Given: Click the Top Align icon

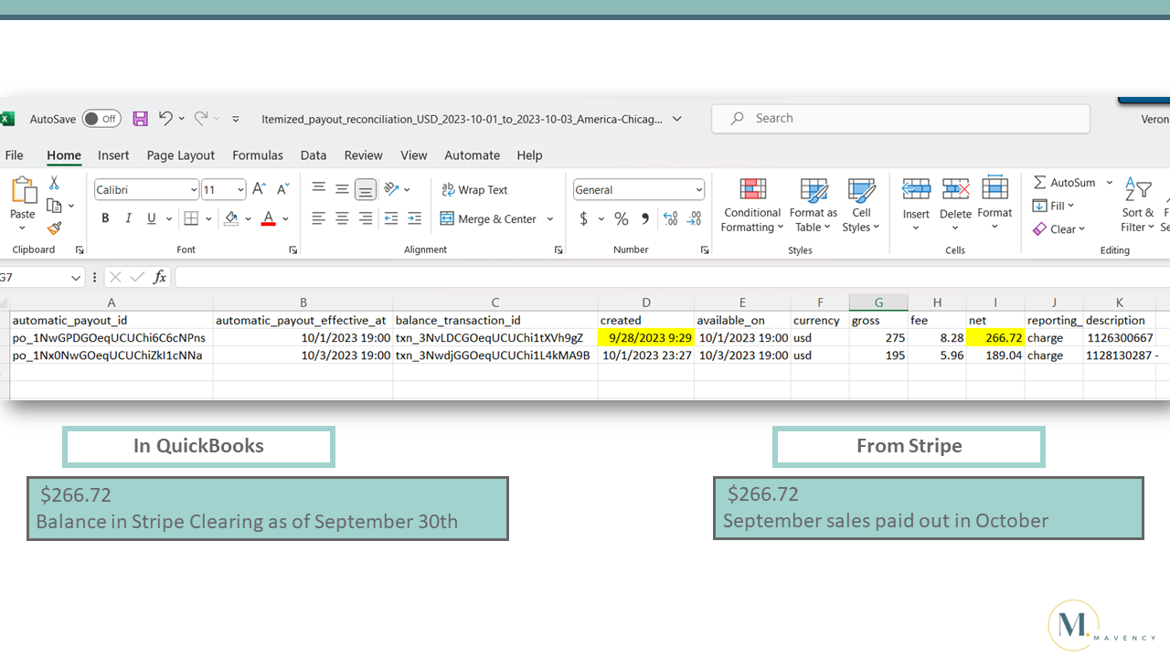Looking at the screenshot, I should [318, 189].
